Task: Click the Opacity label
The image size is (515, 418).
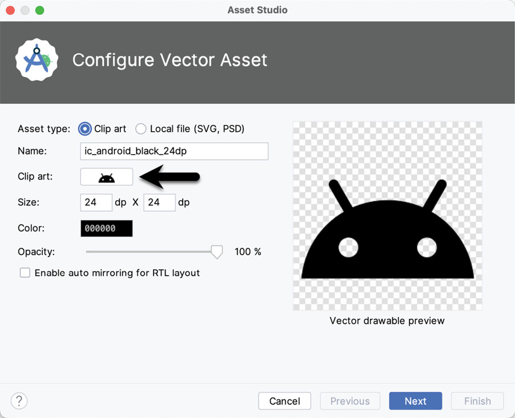Action: [x=36, y=252]
